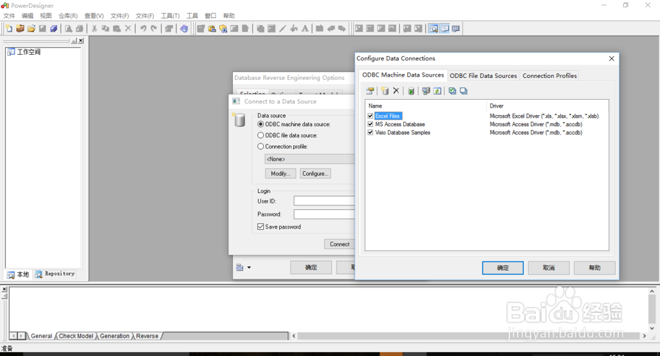This screenshot has height=356, width=660.
Task: Click the New Model icon in main toolbar
Action: [9, 28]
